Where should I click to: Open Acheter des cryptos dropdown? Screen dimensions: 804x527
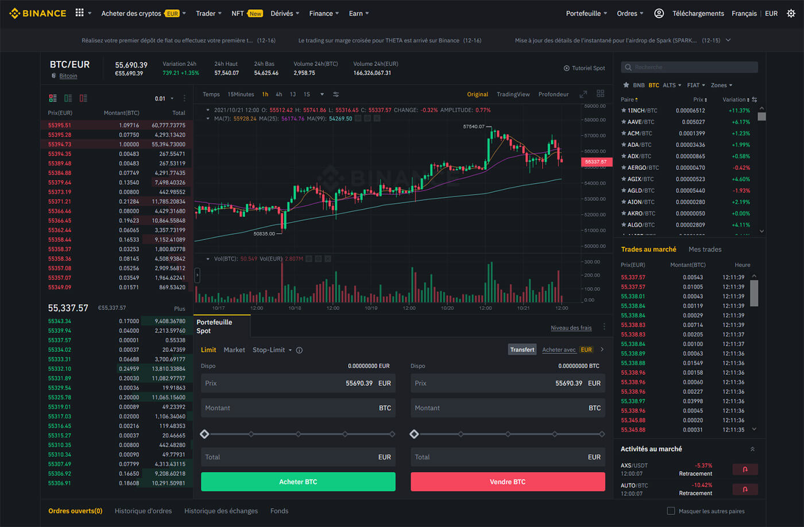coord(144,13)
